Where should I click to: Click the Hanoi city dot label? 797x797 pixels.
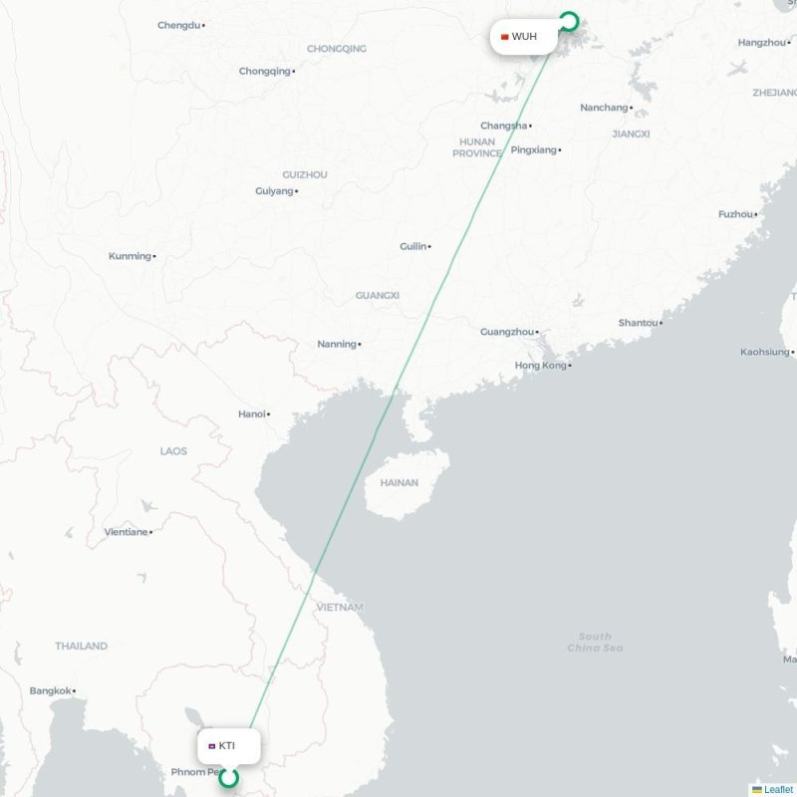point(252,413)
